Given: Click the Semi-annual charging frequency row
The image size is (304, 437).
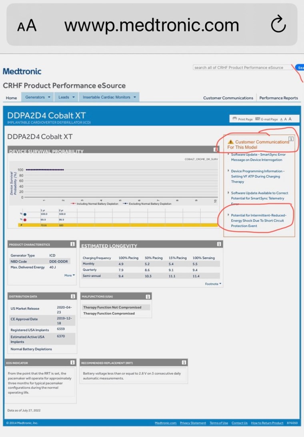Looking at the screenshot, I should [x=150, y=276].
